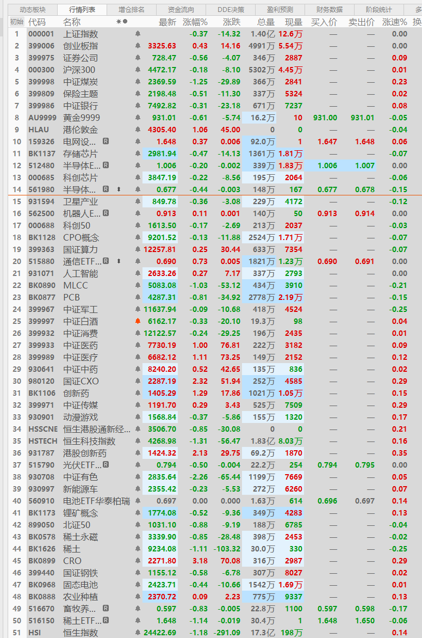
Task: Click the R badge next to 光伏ETF
Action: click(105, 464)
